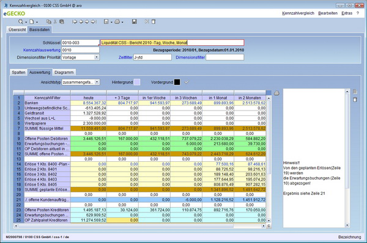Click the paste clipboard toolbar icon
The width and height of the screenshot is (367, 243).
[62, 21]
